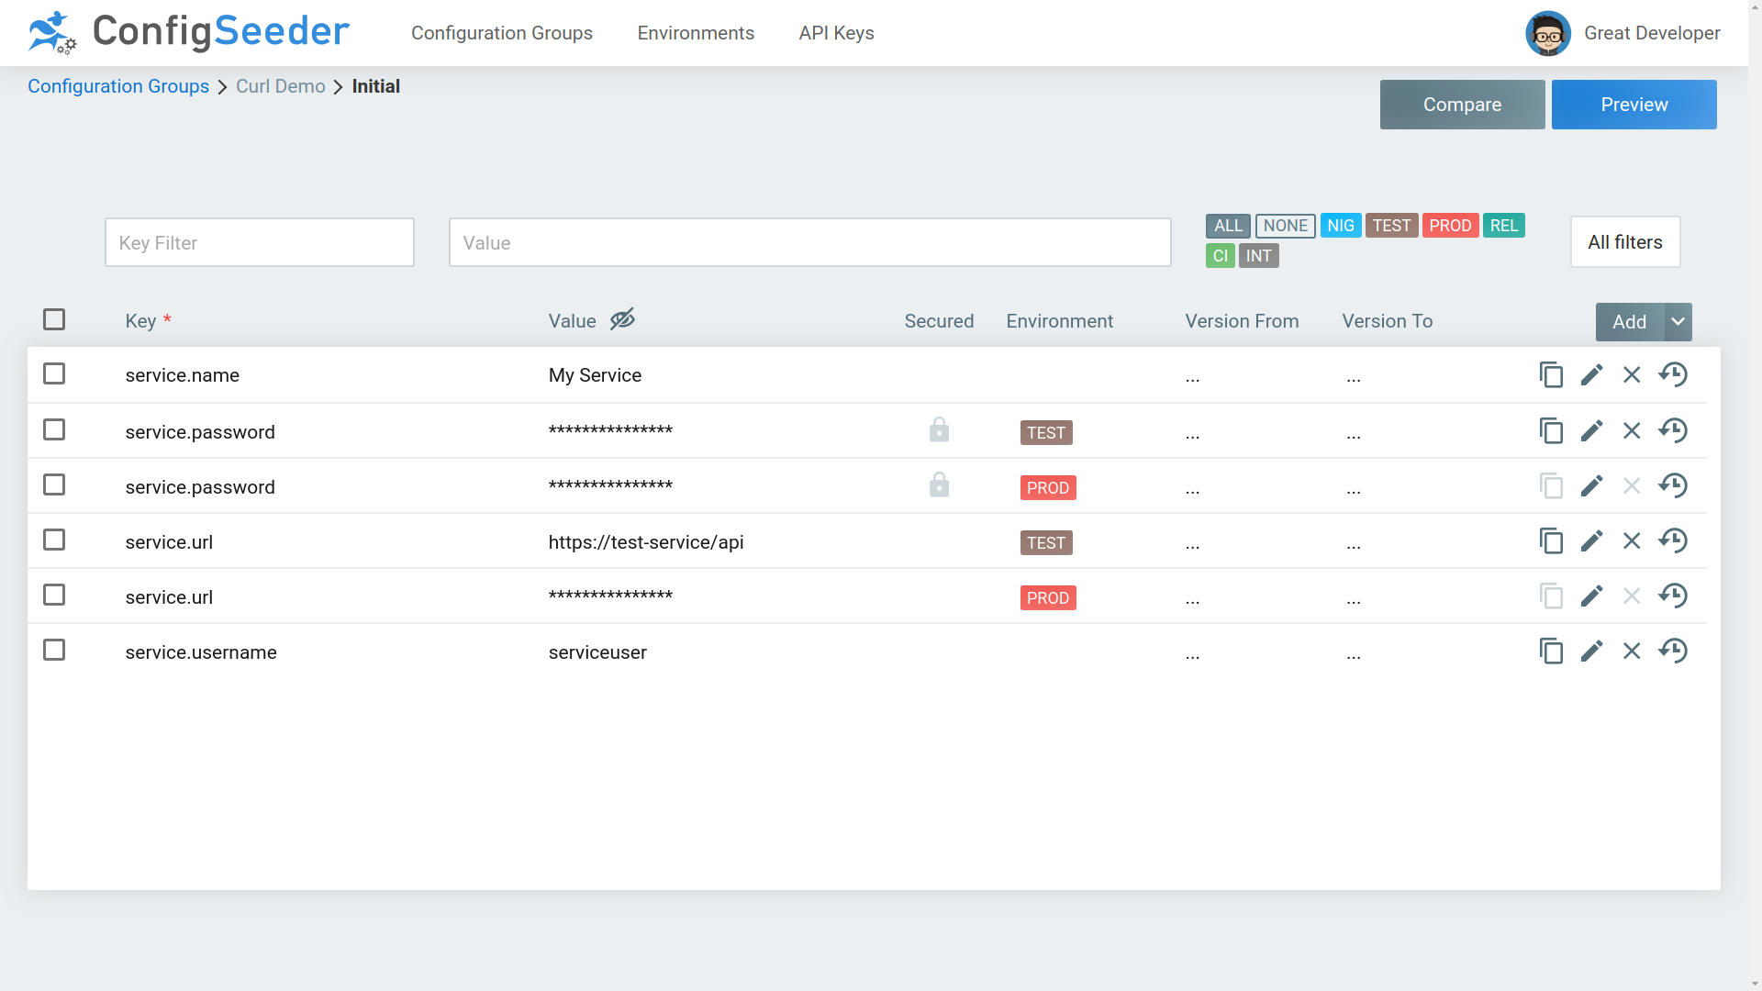This screenshot has width=1762, height=991.
Task: Open the API Keys menu
Action: [x=836, y=33]
